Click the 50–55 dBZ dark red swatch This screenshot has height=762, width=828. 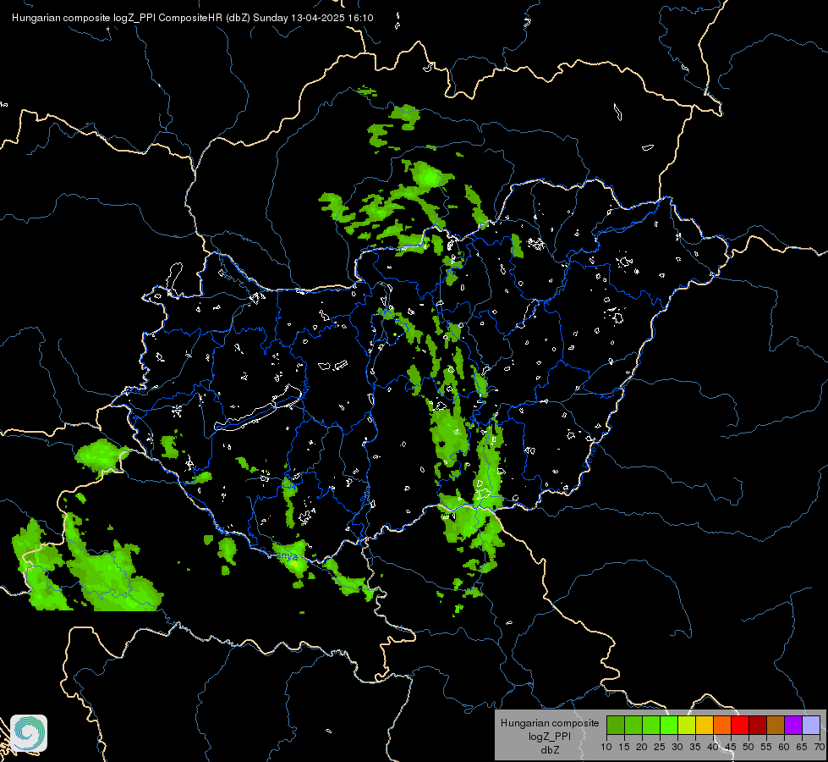point(758,725)
